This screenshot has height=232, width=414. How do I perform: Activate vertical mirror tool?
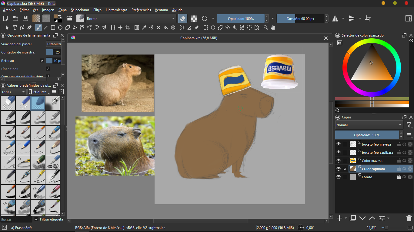pyautogui.click(x=352, y=18)
